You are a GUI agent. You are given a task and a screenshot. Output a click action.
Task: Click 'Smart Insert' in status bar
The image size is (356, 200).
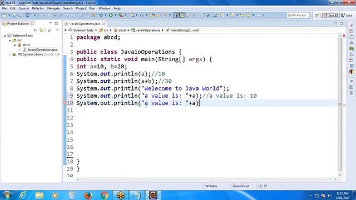coord(241,186)
